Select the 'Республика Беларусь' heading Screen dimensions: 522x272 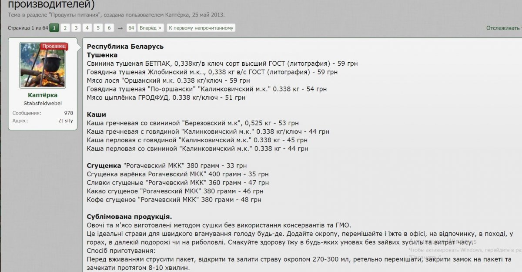(125, 47)
